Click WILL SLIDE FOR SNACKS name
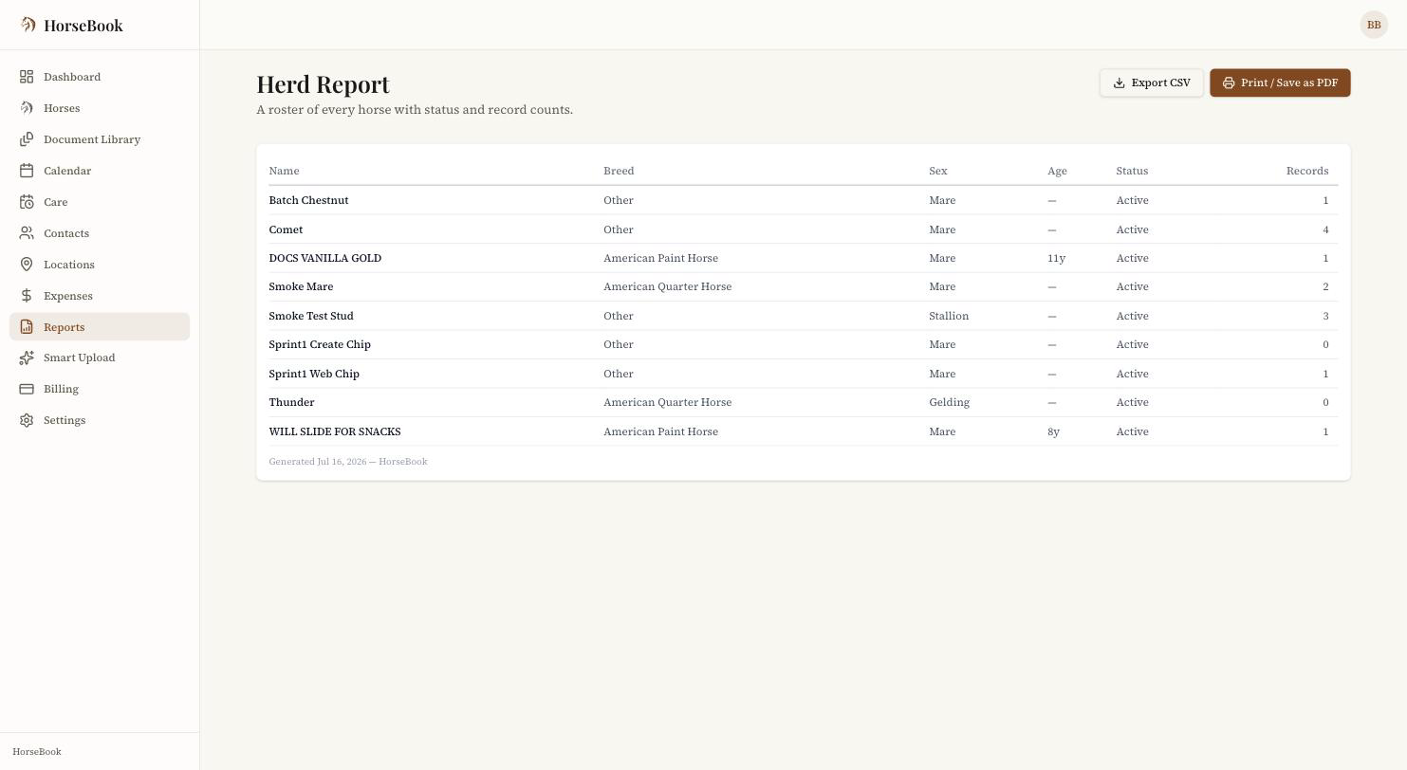Viewport: 1407px width, 770px height. (x=335, y=431)
